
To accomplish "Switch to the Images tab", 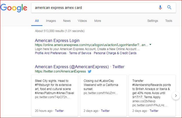I will tap(51, 21).
